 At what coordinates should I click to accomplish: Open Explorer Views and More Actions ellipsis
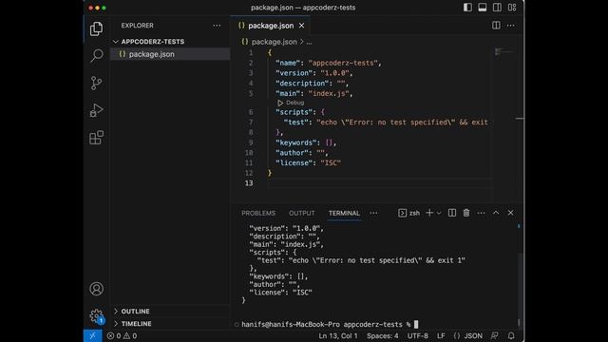pos(217,26)
